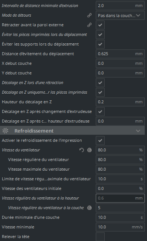The width and height of the screenshot is (147, 241).
Task: Enable the Relever la tête checkbox
Action: click(x=100, y=237)
